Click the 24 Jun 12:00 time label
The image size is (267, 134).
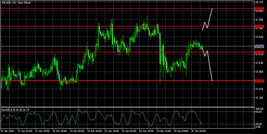163,130
